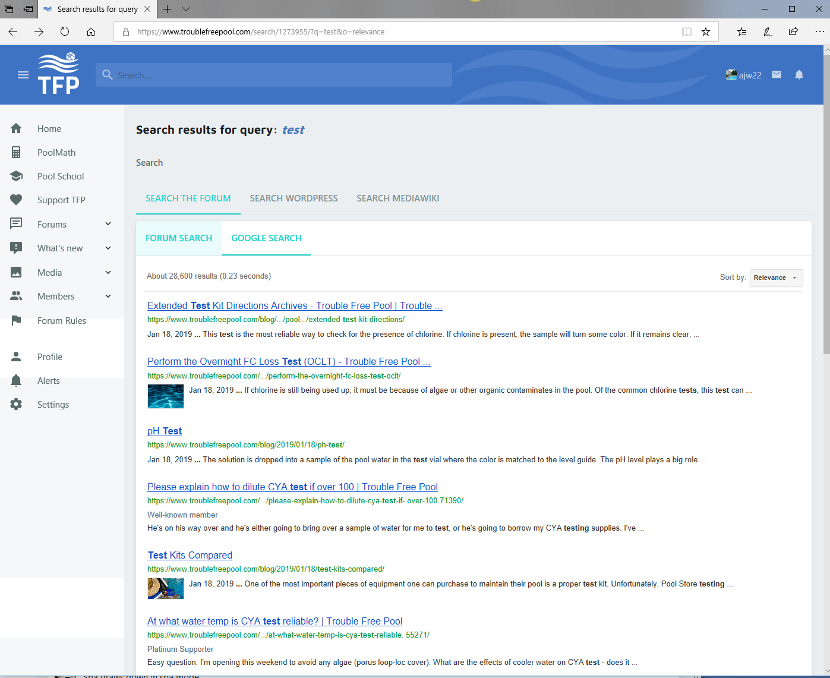Switch to SEARCH THE FORUM tab
This screenshot has height=678, width=830.
[188, 198]
